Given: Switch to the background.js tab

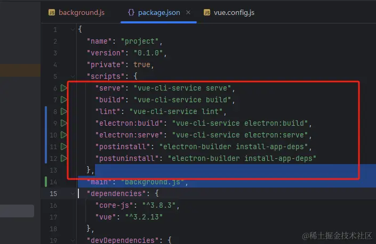Looking at the screenshot, I should tap(76, 12).
